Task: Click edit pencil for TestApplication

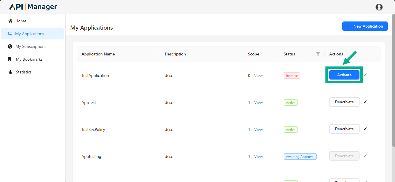Action: point(365,75)
